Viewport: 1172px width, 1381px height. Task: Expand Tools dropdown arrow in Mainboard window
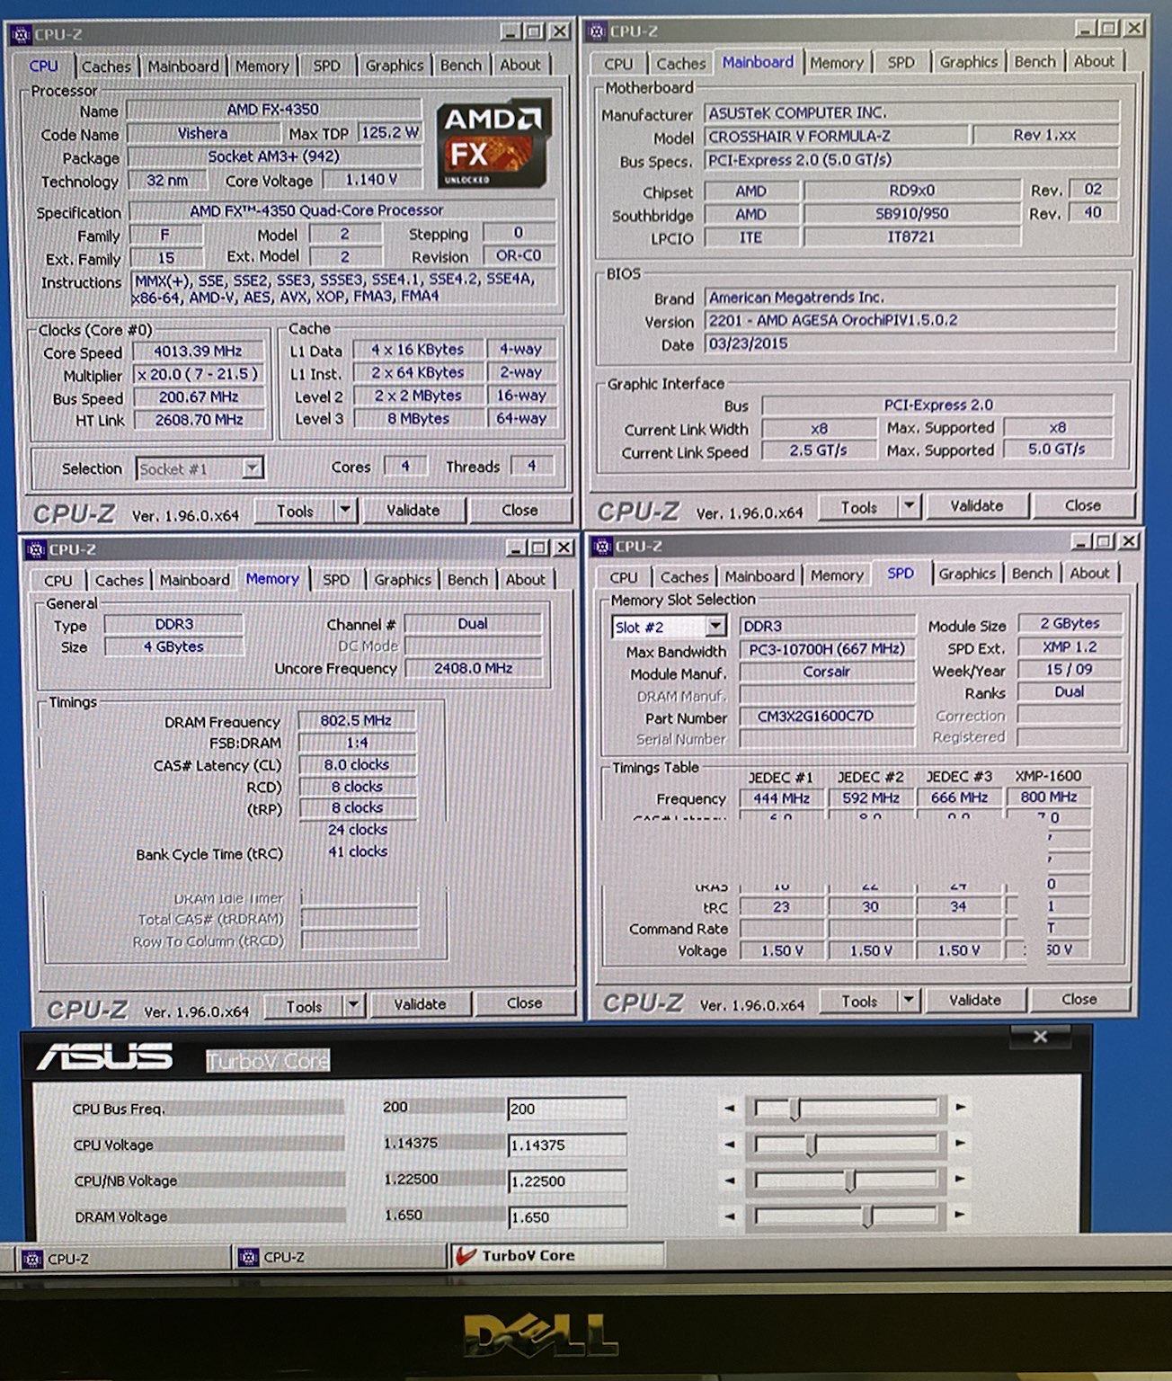[910, 506]
